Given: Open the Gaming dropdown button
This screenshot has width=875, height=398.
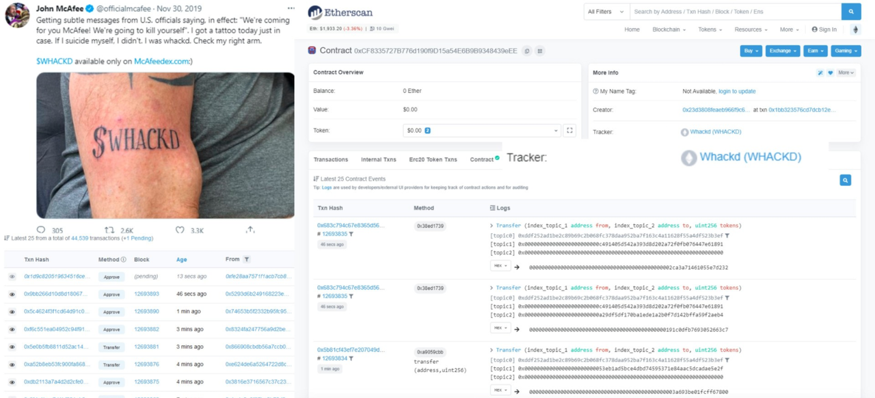Looking at the screenshot, I should coord(846,51).
